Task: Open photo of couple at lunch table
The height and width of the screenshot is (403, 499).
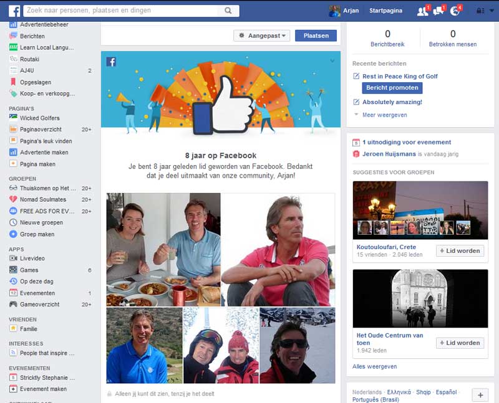Action: [x=163, y=250]
